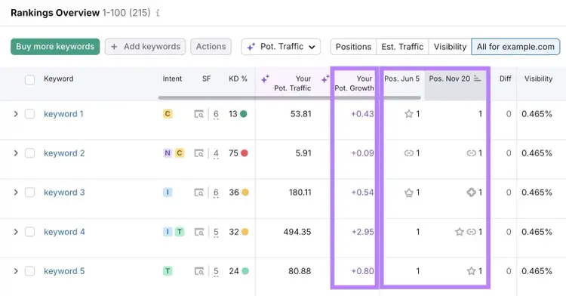Viewport: 566px width, 296px height.
Task: Expand the keyword 4 row
Action: click(x=16, y=232)
